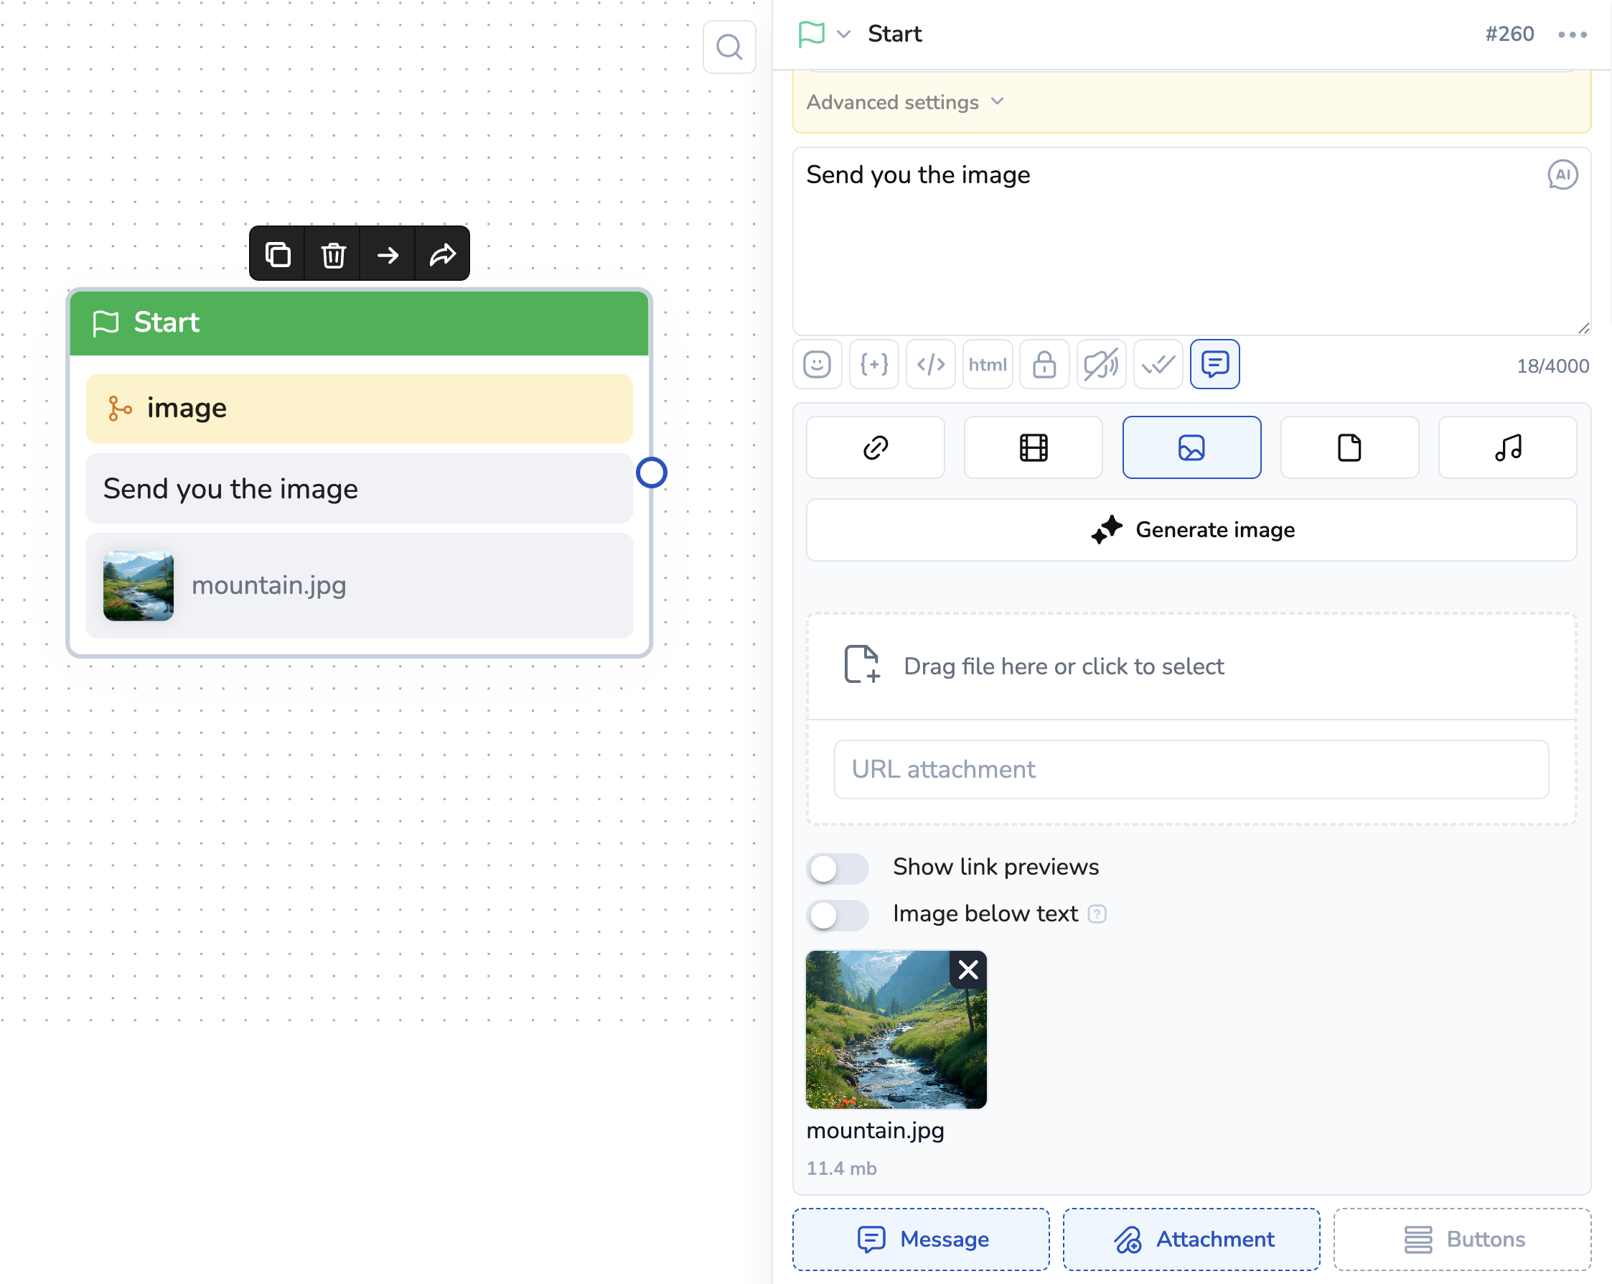Enable Show link previews toggle
This screenshot has height=1284, width=1612.
coord(838,868)
